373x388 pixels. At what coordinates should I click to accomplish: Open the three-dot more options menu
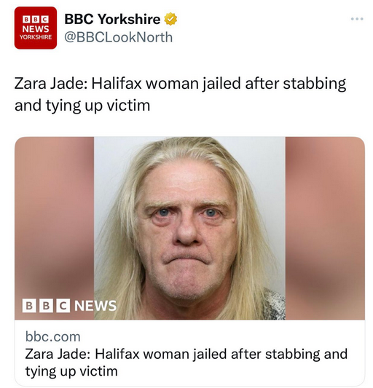coord(357,19)
